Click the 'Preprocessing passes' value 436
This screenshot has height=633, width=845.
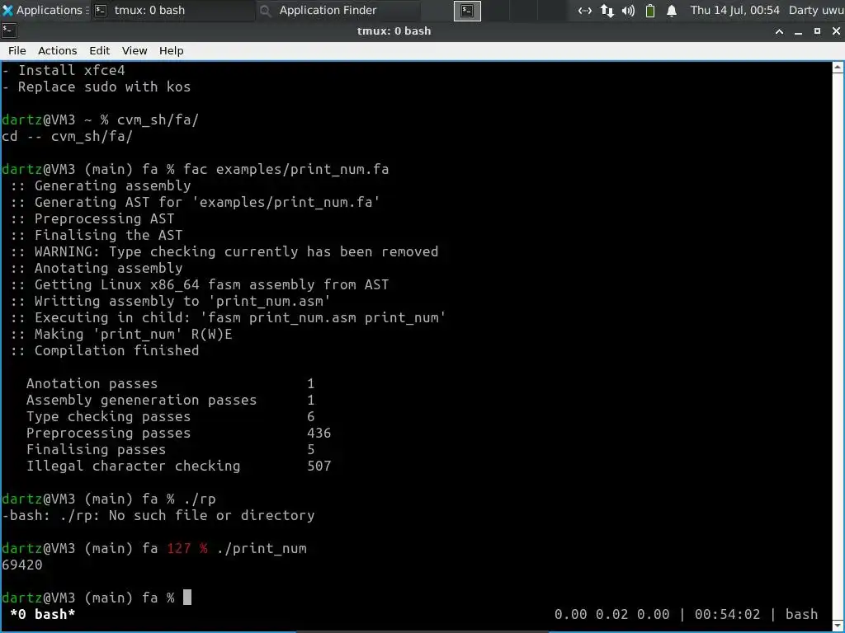319,433
